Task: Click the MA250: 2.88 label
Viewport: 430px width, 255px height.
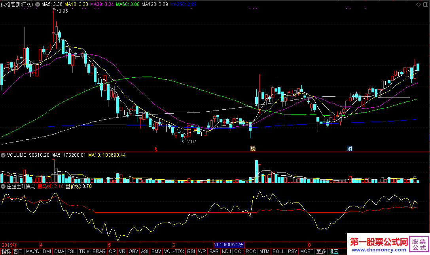Action: click(x=183, y=4)
